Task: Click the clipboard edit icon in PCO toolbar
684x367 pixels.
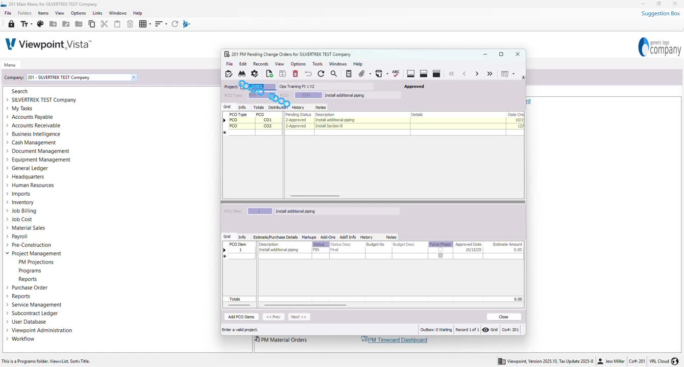Action: click(x=229, y=74)
